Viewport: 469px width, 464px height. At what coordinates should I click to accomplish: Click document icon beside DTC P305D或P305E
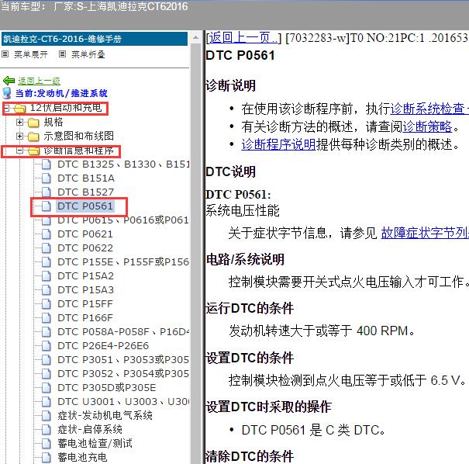(x=46, y=388)
